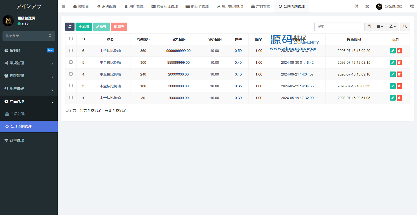This screenshot has height=215, width=417.
Task: Delete the row with ID 5
Action: pos(399,62)
